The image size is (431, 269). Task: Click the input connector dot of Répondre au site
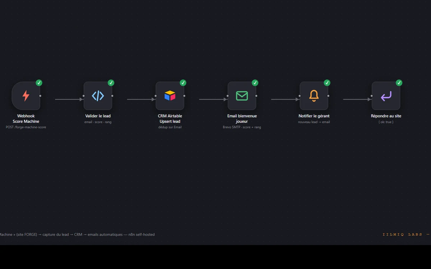coord(372,96)
